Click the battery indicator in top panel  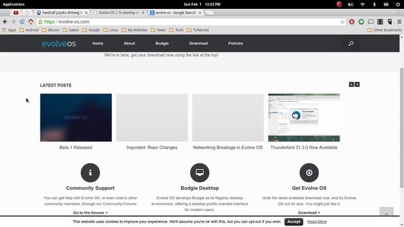386,4
